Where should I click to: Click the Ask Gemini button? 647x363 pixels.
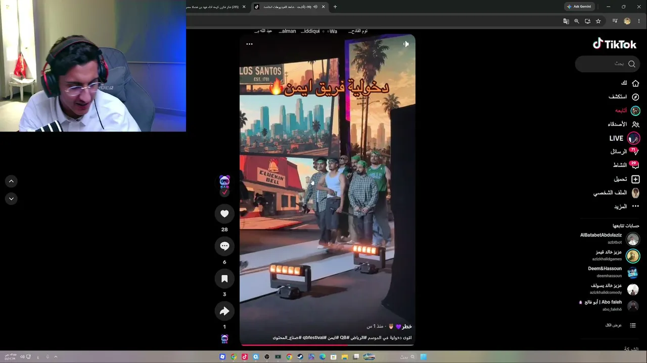pos(579,7)
